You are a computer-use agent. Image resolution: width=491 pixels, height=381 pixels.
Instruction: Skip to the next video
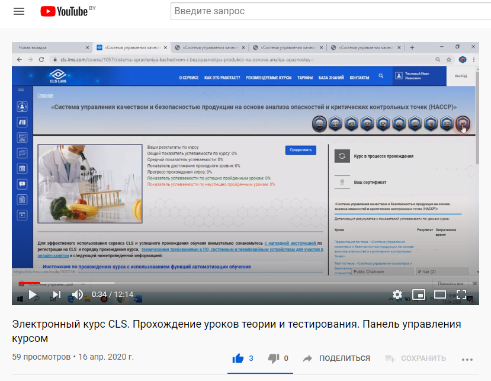click(57, 294)
